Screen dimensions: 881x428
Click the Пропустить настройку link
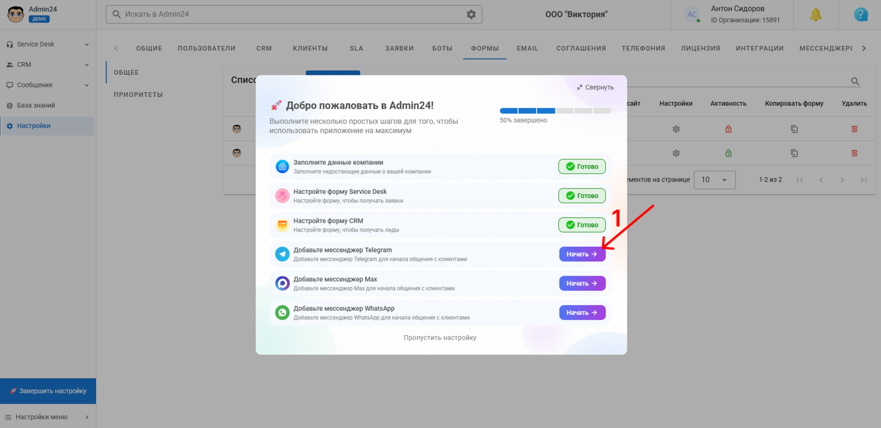click(440, 338)
